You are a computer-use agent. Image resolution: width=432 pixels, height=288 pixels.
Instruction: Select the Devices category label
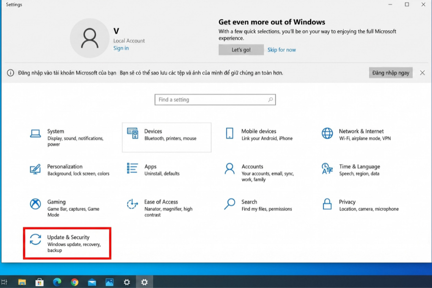click(153, 131)
